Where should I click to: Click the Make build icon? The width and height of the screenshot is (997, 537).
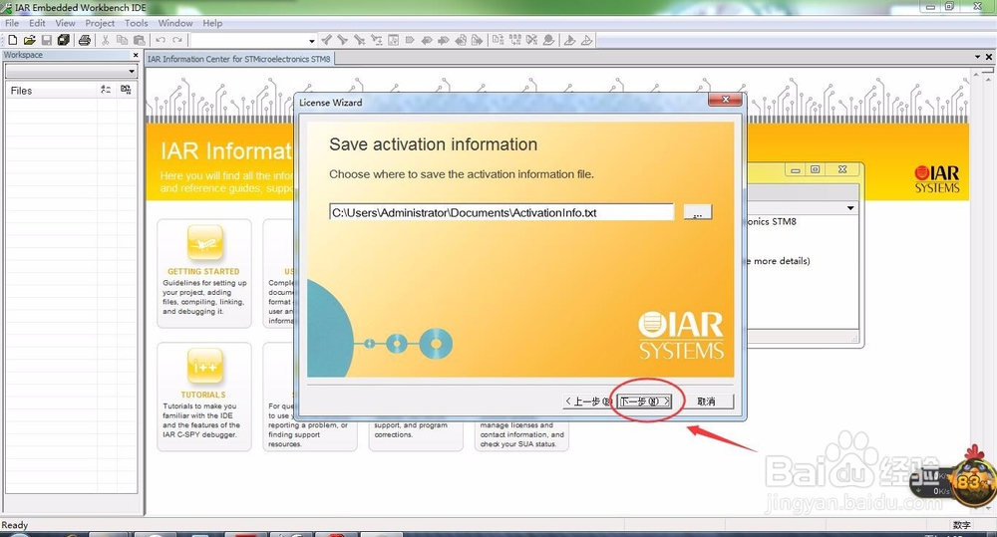click(515, 40)
